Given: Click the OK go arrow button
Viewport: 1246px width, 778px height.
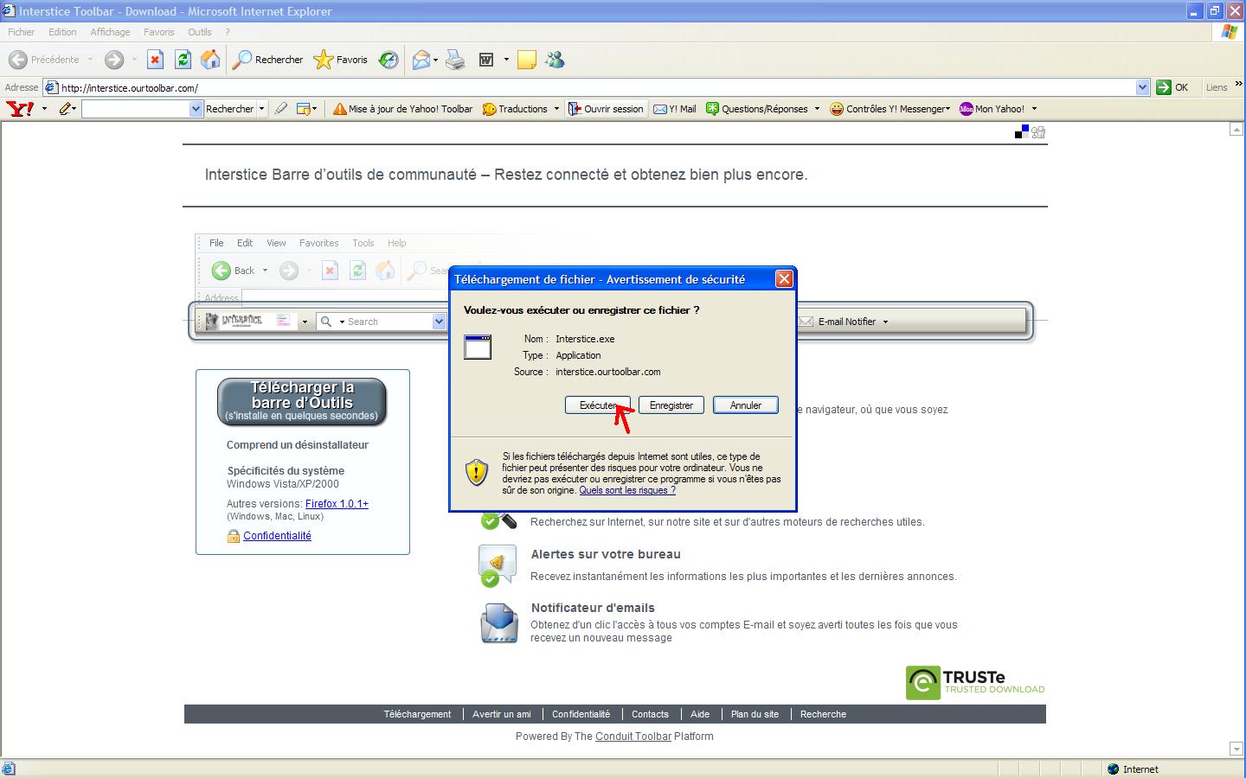Looking at the screenshot, I should [1172, 87].
